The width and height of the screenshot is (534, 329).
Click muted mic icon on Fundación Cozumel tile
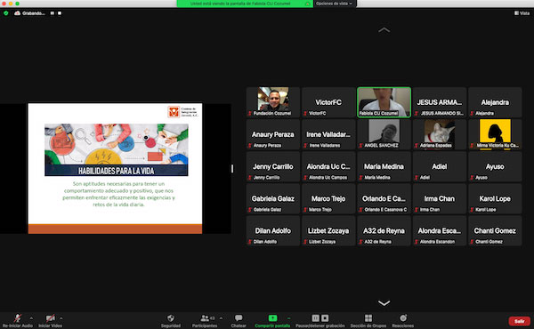[x=250, y=113]
